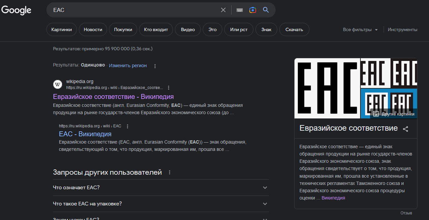Open EAC - Википедия result link

click(x=85, y=134)
